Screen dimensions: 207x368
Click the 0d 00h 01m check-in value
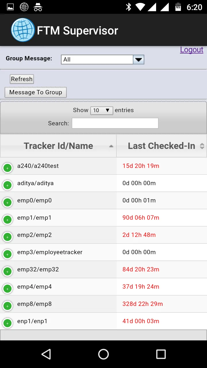pos(139,200)
